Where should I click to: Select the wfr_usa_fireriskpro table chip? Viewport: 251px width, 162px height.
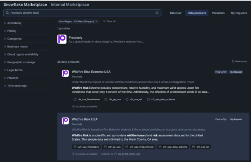click(86, 147)
